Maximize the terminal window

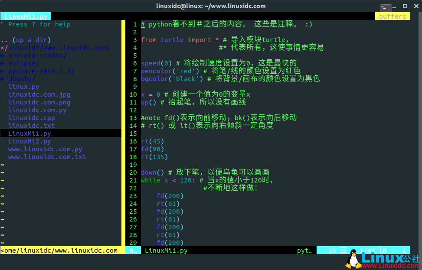point(405,6)
